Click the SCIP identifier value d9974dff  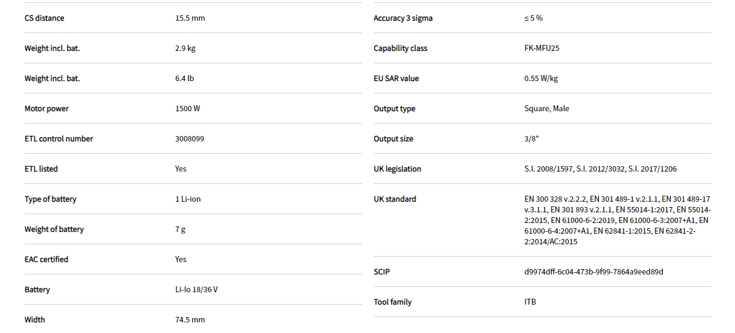coord(594,272)
